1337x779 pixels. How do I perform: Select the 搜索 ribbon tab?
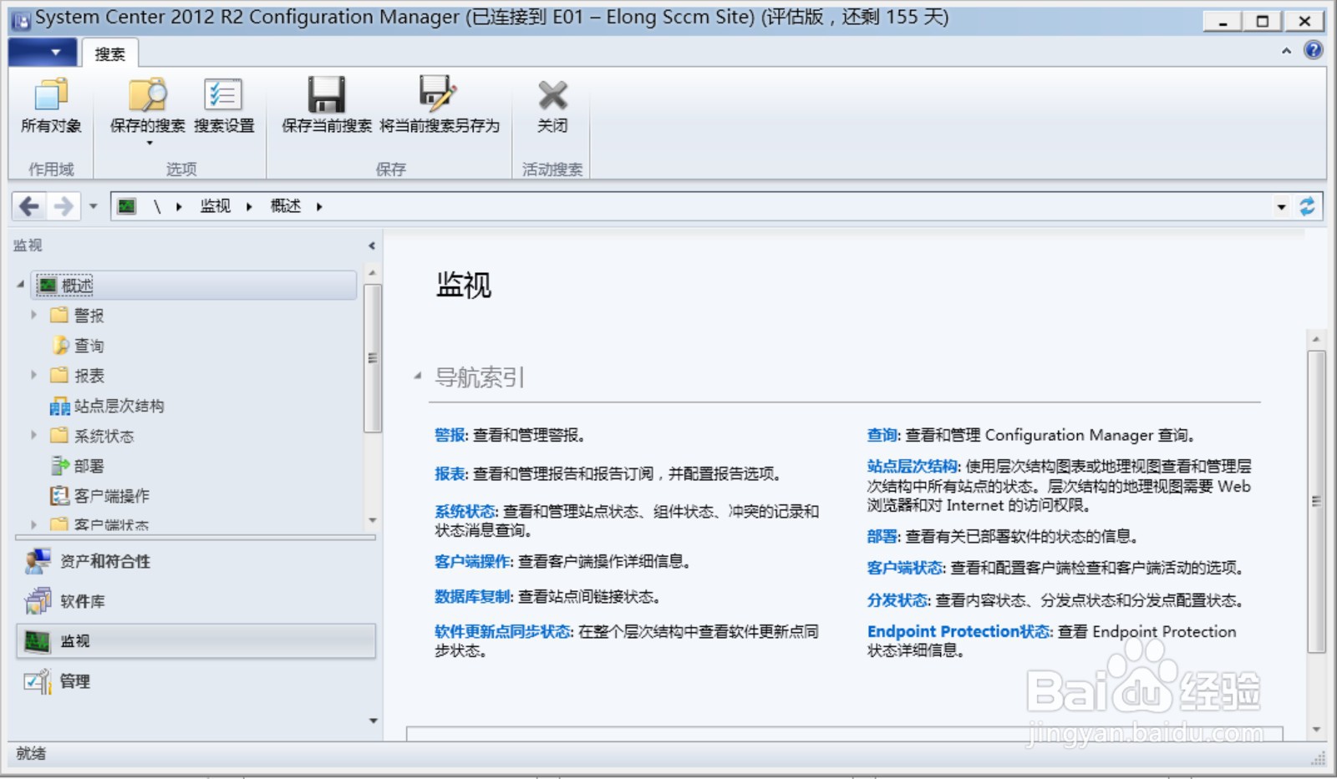click(109, 53)
